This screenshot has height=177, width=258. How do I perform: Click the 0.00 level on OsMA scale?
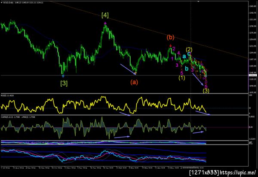tap(251, 127)
